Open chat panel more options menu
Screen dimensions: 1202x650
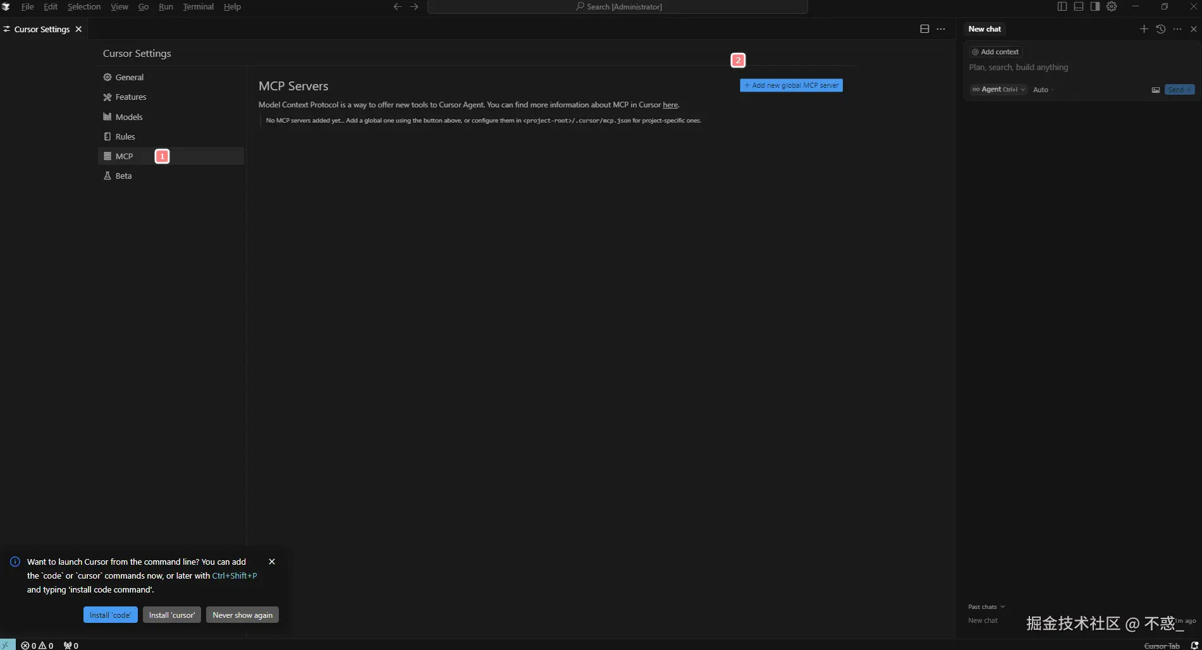1177,29
